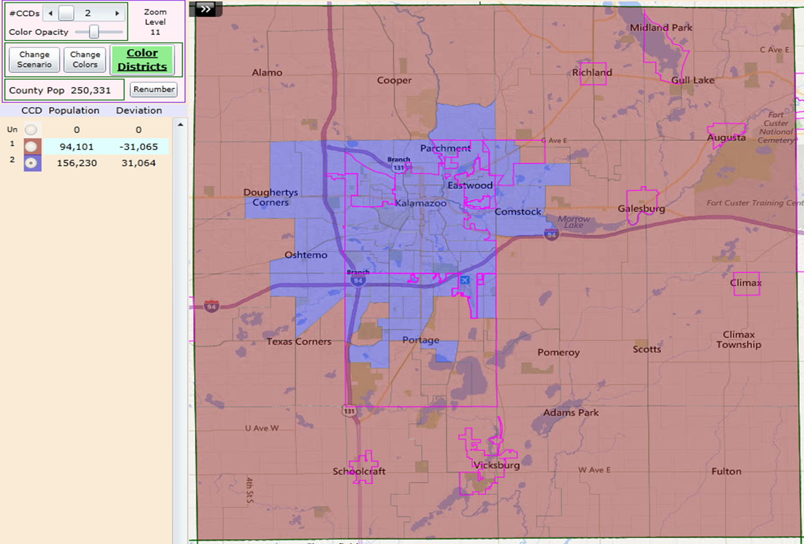The height and width of the screenshot is (544, 804).
Task: Click the green Color Districts control
Action: click(142, 59)
